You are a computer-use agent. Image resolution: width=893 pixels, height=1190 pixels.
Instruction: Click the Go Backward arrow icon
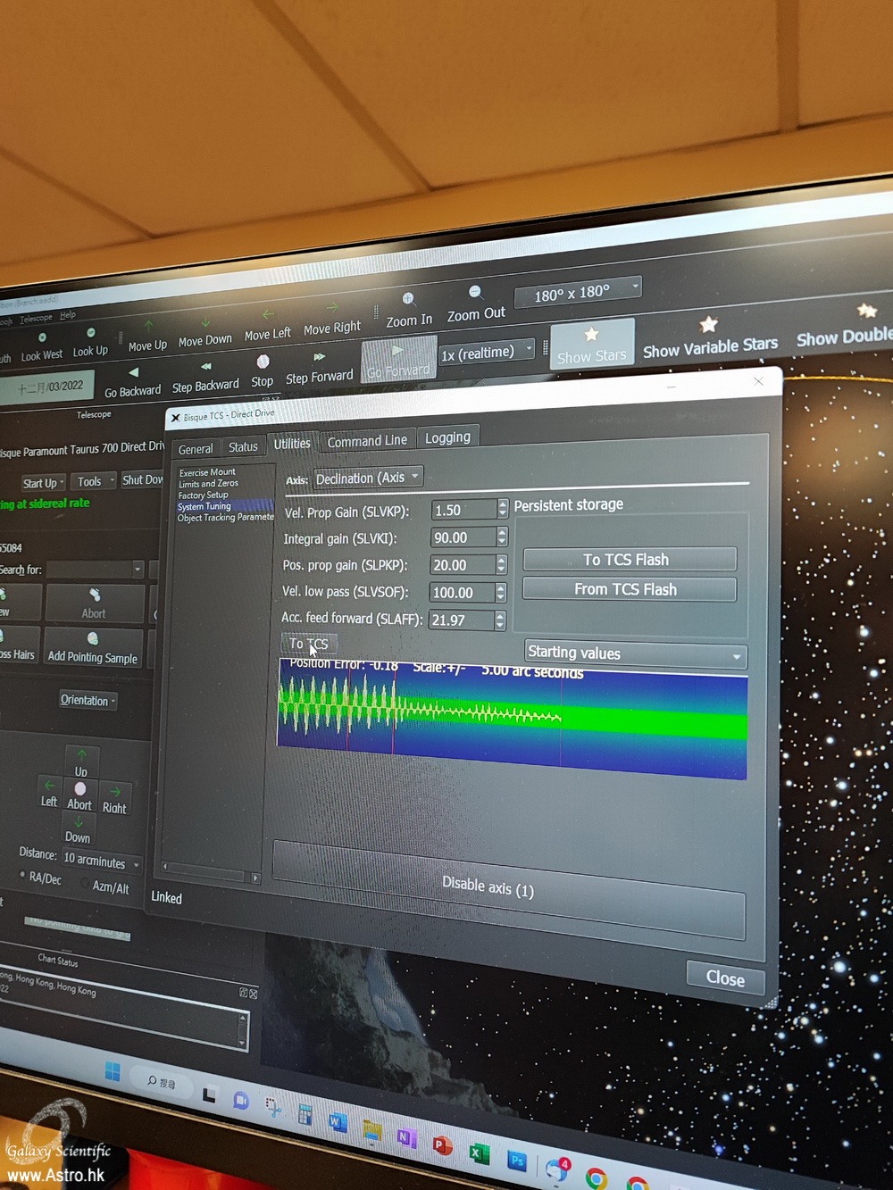click(133, 372)
